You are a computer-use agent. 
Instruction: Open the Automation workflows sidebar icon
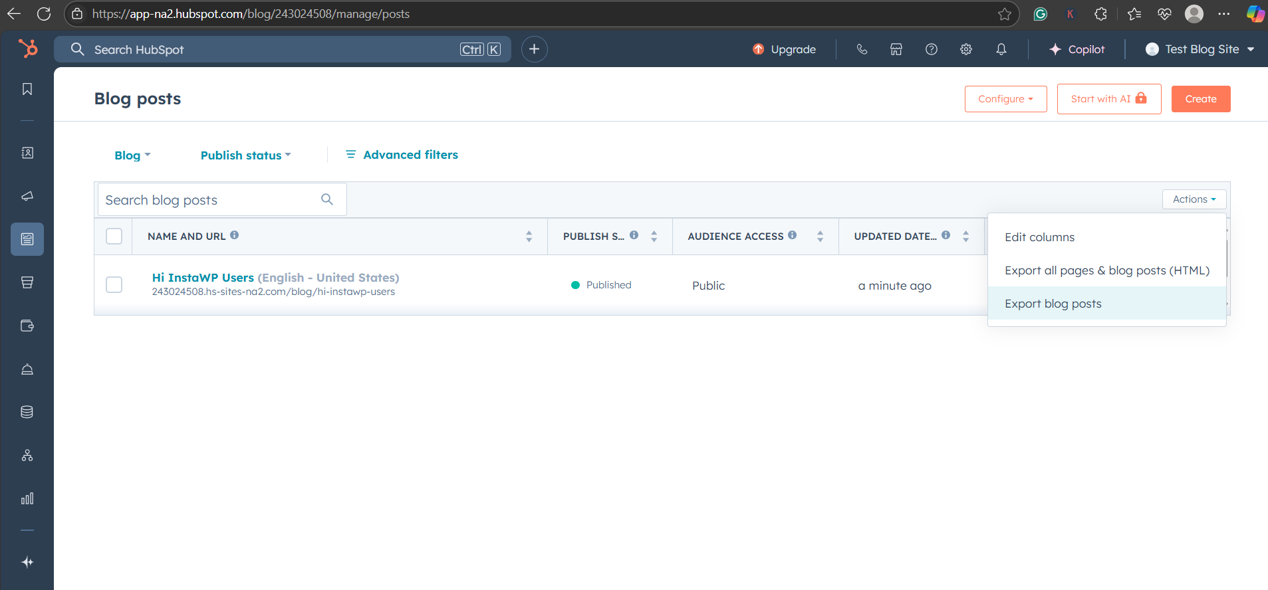pos(27,455)
